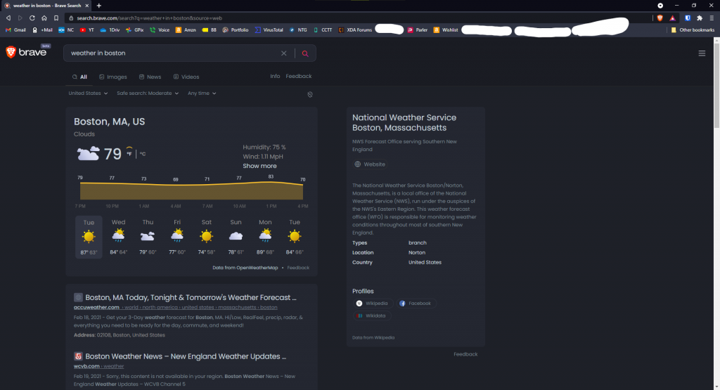The image size is (720, 390).
Task: Open the Voice bookmark
Action: tap(160, 30)
